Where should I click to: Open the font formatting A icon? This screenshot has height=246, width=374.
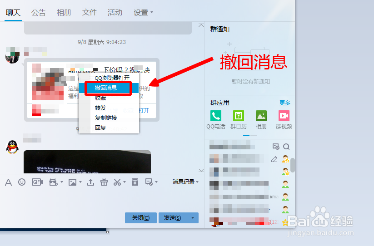pyautogui.click(x=8, y=182)
